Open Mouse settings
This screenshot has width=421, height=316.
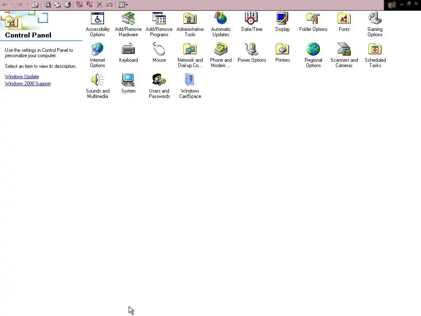(159, 53)
